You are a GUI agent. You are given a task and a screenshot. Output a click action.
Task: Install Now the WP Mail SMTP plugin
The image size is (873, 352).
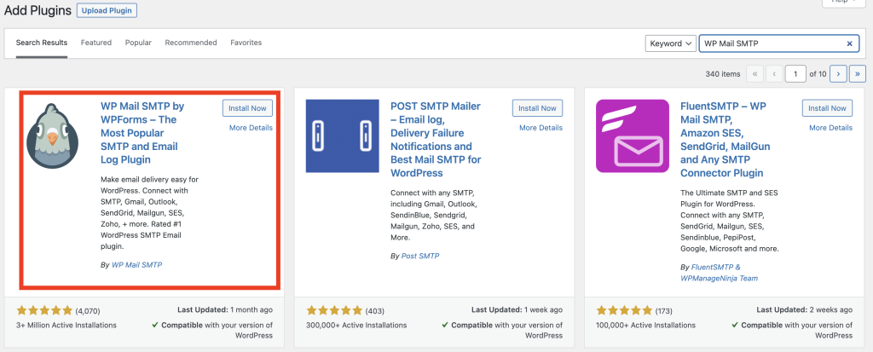[248, 108]
